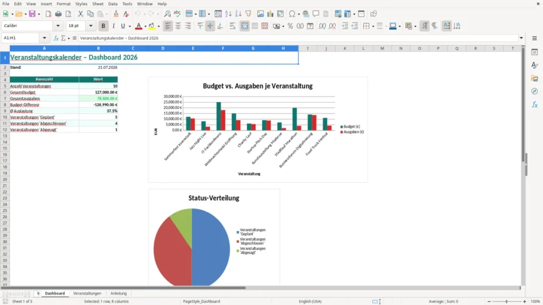Open the font size dropdown

click(x=91, y=26)
